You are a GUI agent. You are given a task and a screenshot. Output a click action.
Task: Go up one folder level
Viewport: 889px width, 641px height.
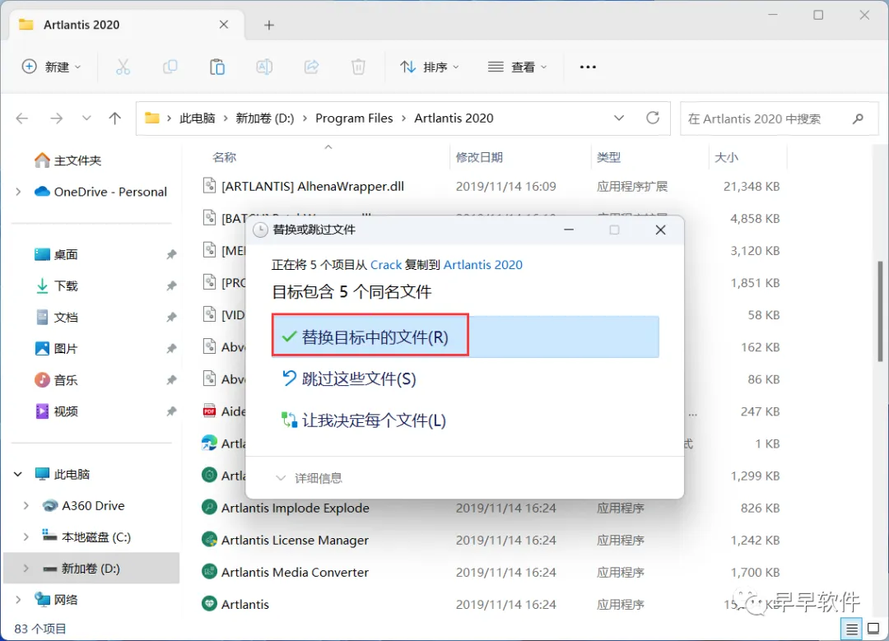[115, 118]
